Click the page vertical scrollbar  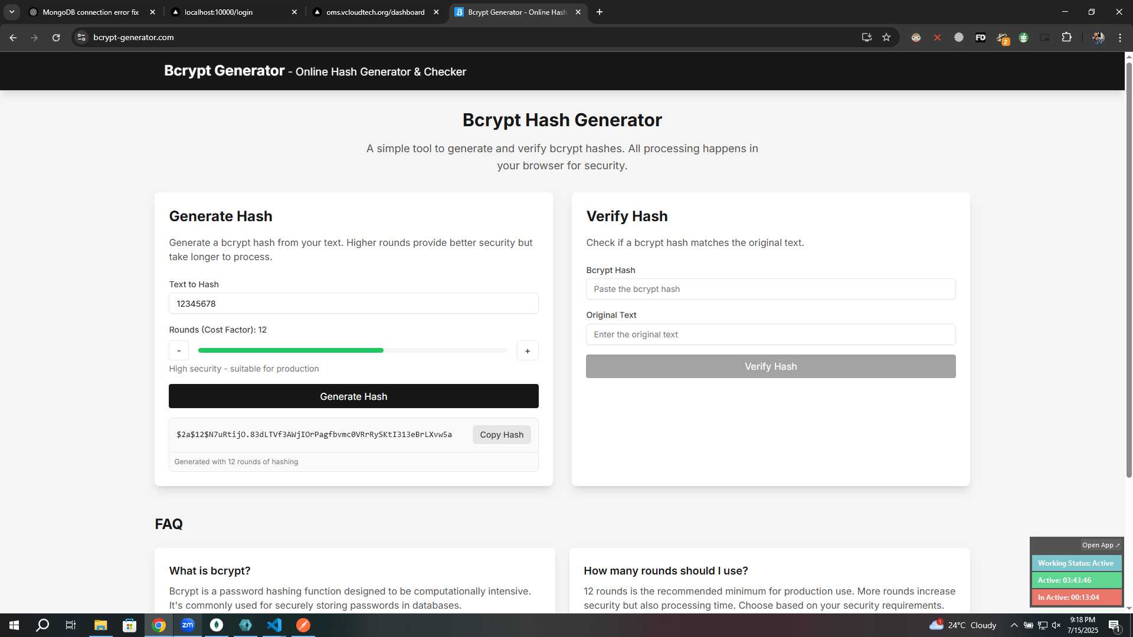1129,271
